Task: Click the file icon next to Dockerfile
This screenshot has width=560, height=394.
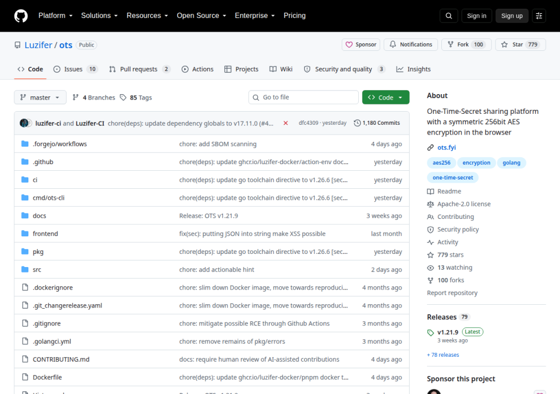Action: [x=25, y=377]
